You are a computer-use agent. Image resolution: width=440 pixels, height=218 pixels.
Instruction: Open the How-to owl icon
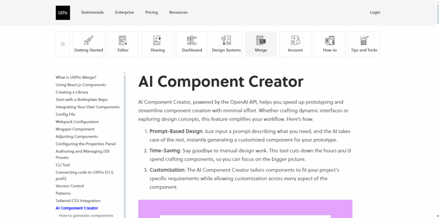330,41
